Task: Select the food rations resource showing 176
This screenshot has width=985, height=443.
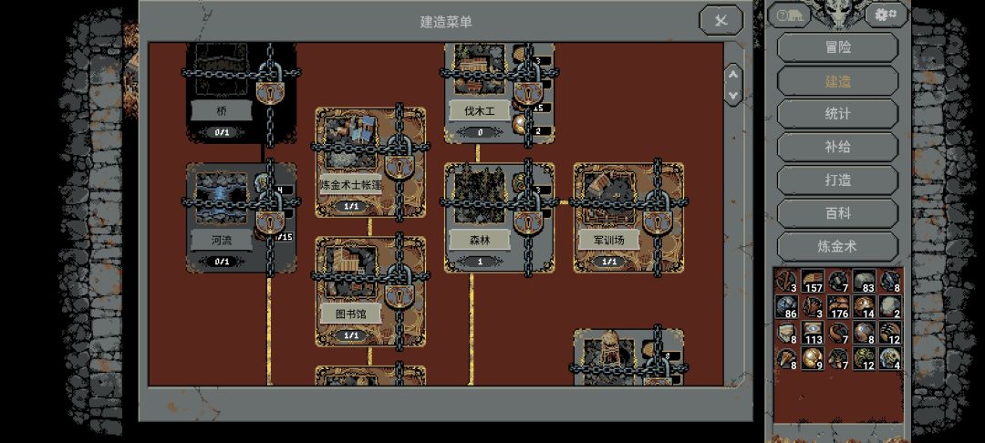Action: click(x=839, y=307)
